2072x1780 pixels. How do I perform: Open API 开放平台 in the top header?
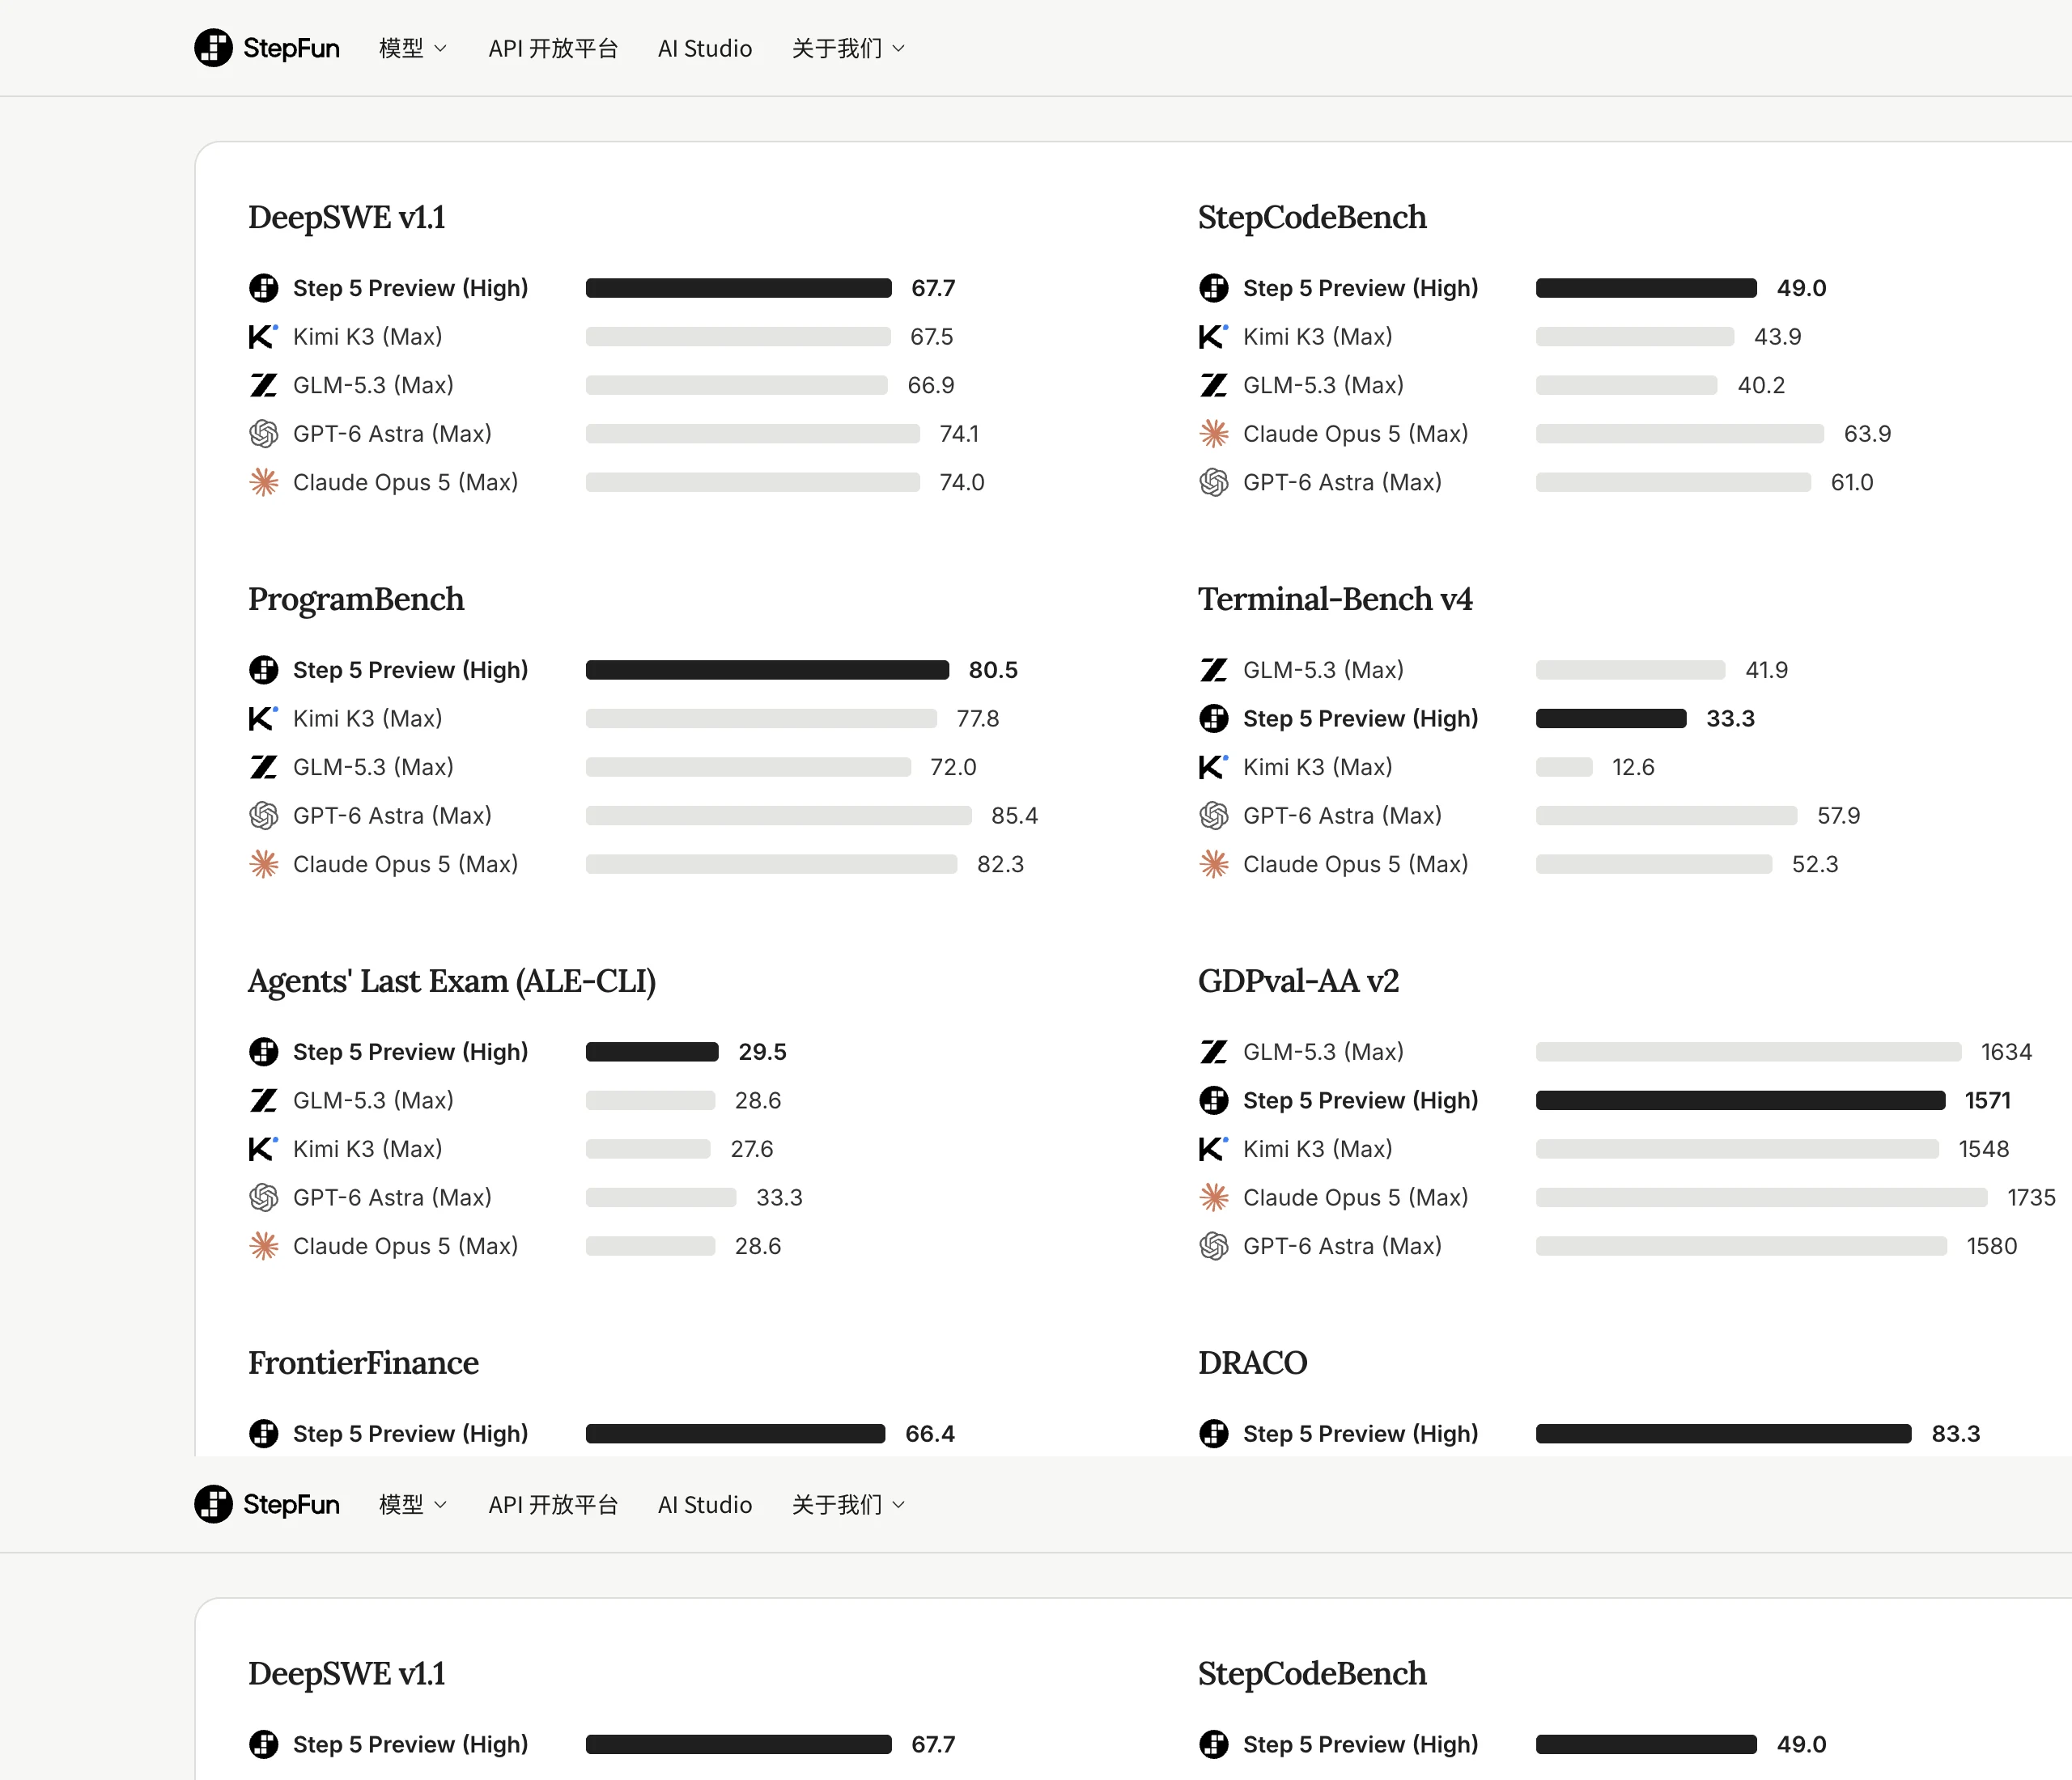(x=553, y=48)
